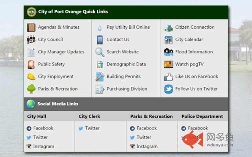The width and height of the screenshot is (252, 157).
Task: Click the Public Safety siren icon
Action: pos(31,64)
